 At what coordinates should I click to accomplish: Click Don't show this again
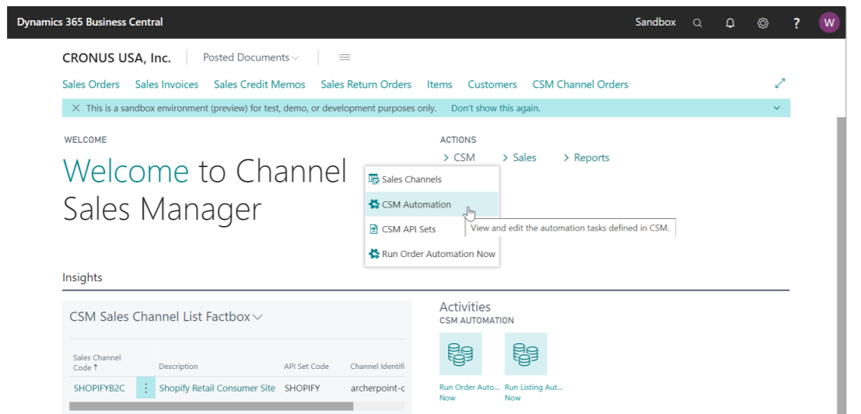coord(495,108)
